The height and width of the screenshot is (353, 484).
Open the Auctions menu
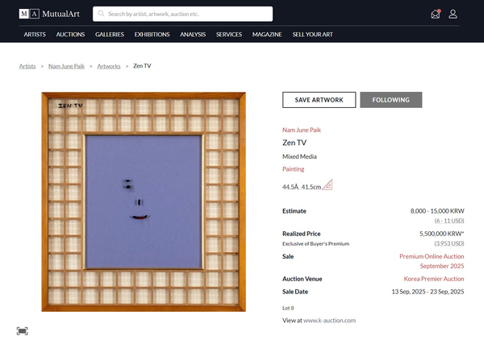point(70,35)
